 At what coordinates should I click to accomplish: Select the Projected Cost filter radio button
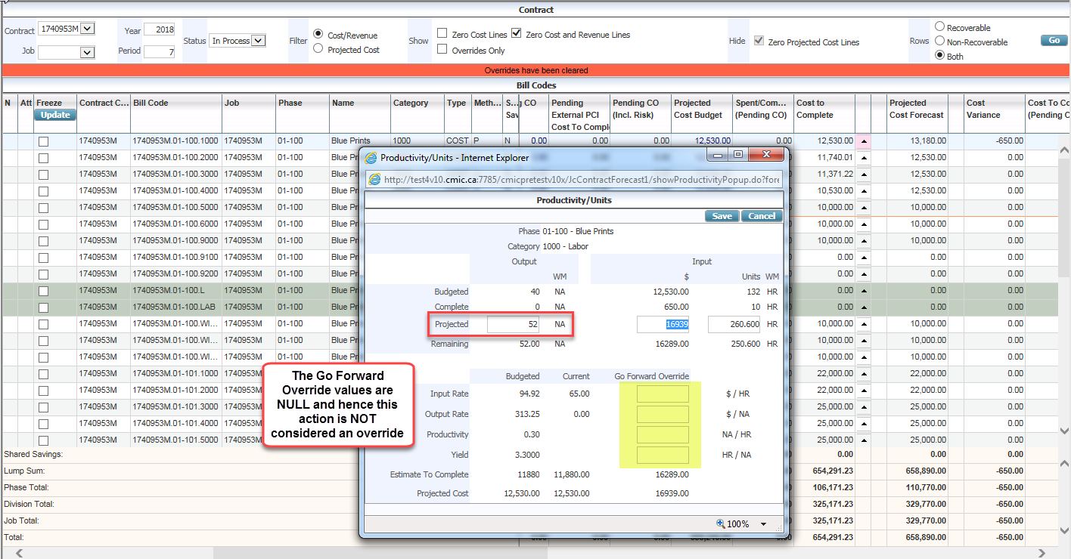[x=318, y=48]
